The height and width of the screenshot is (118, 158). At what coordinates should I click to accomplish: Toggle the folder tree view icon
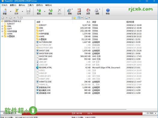(x=75, y=18)
